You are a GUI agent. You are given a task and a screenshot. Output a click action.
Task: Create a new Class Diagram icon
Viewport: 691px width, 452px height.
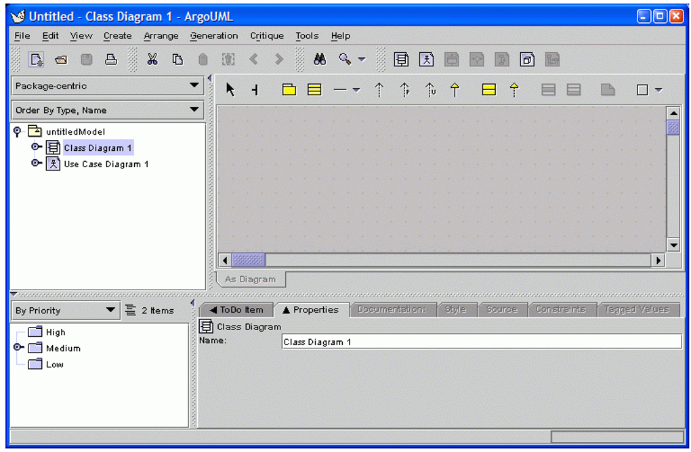point(401,60)
